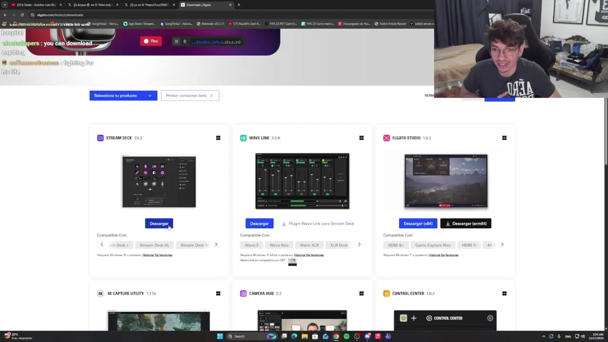608x342 pixels.
Task: Open the Selecciona tu producto dropdown
Action: click(123, 95)
